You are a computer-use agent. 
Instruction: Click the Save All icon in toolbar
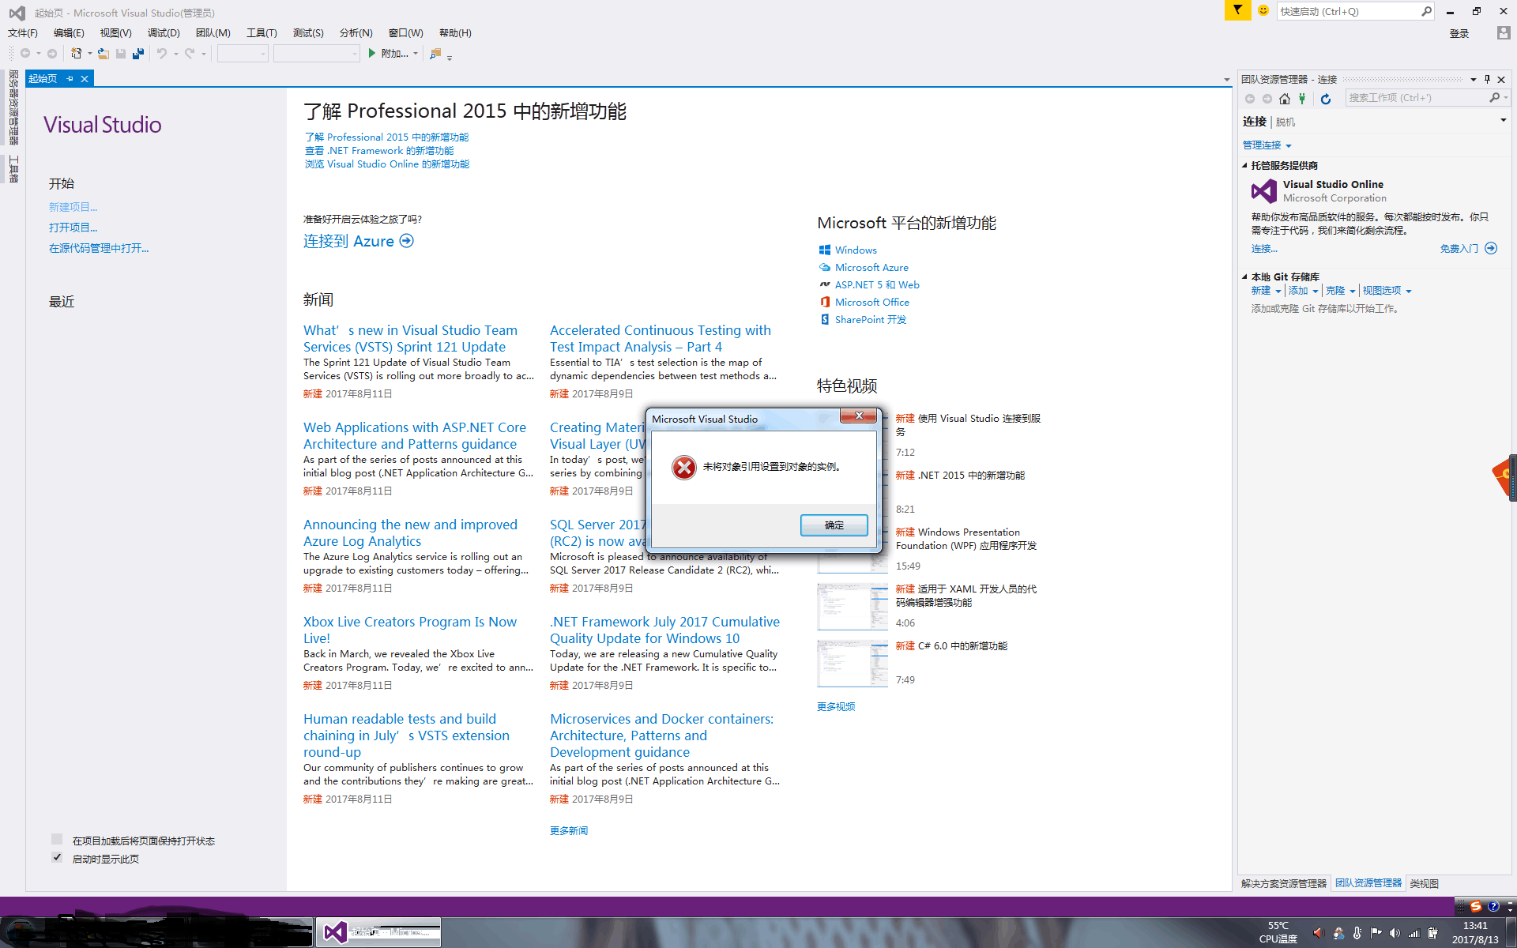click(138, 54)
